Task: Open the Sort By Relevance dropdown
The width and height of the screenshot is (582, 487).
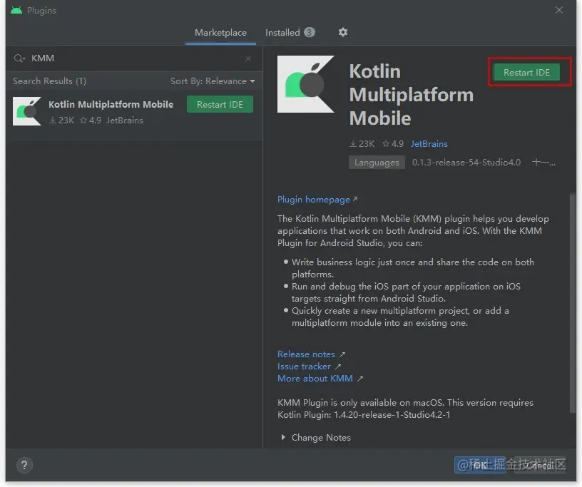Action: point(213,81)
